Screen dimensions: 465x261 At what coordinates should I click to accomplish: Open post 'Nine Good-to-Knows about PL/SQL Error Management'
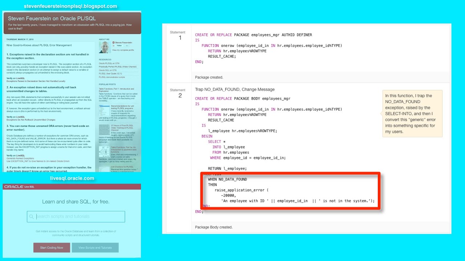click(x=39, y=45)
